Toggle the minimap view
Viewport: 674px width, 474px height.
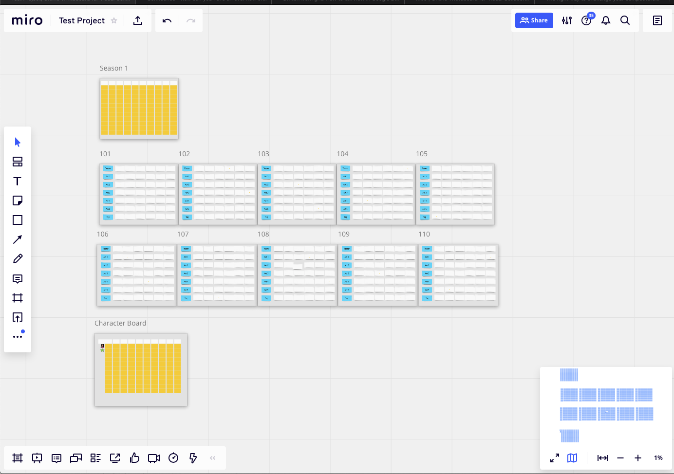coord(572,458)
